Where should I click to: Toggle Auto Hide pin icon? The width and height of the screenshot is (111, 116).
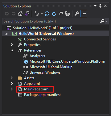(101, 6)
